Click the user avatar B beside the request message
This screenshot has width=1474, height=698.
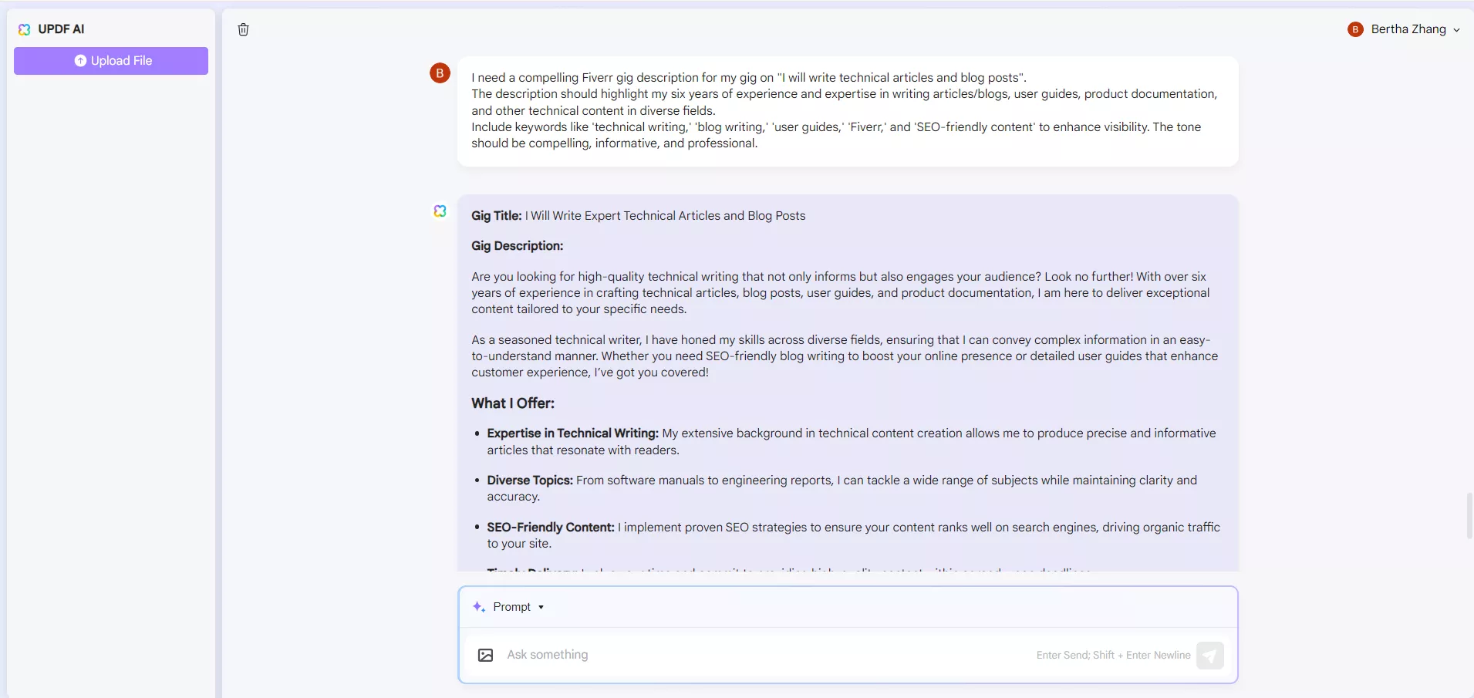[439, 73]
